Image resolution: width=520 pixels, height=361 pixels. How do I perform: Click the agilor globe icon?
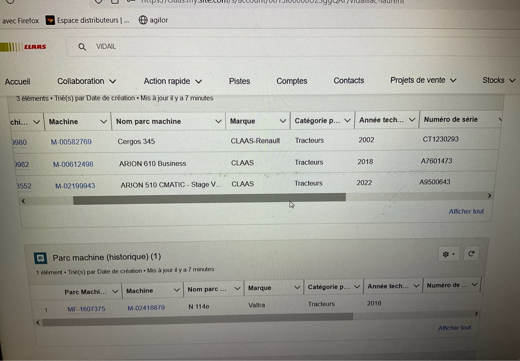coord(143,20)
